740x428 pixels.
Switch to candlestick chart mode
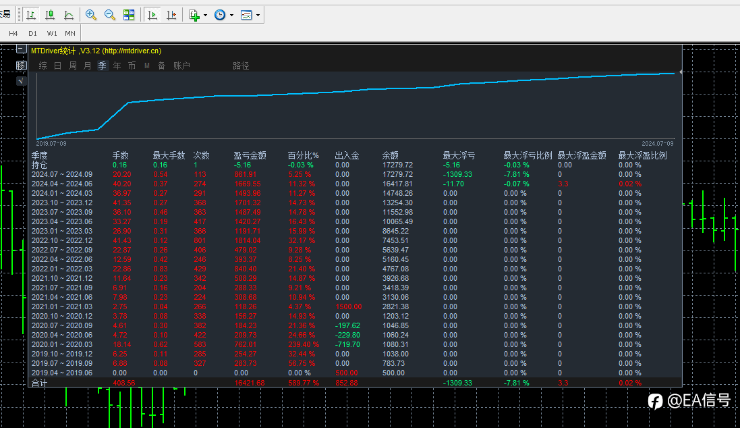49,15
